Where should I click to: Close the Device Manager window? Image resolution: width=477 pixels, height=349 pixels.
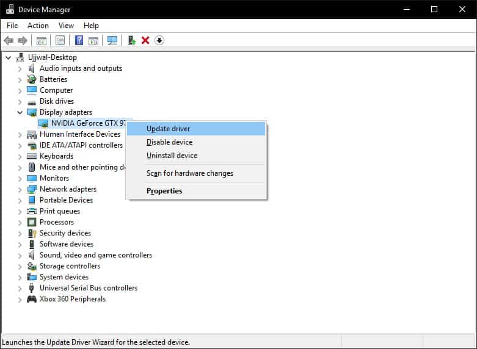[x=462, y=9]
